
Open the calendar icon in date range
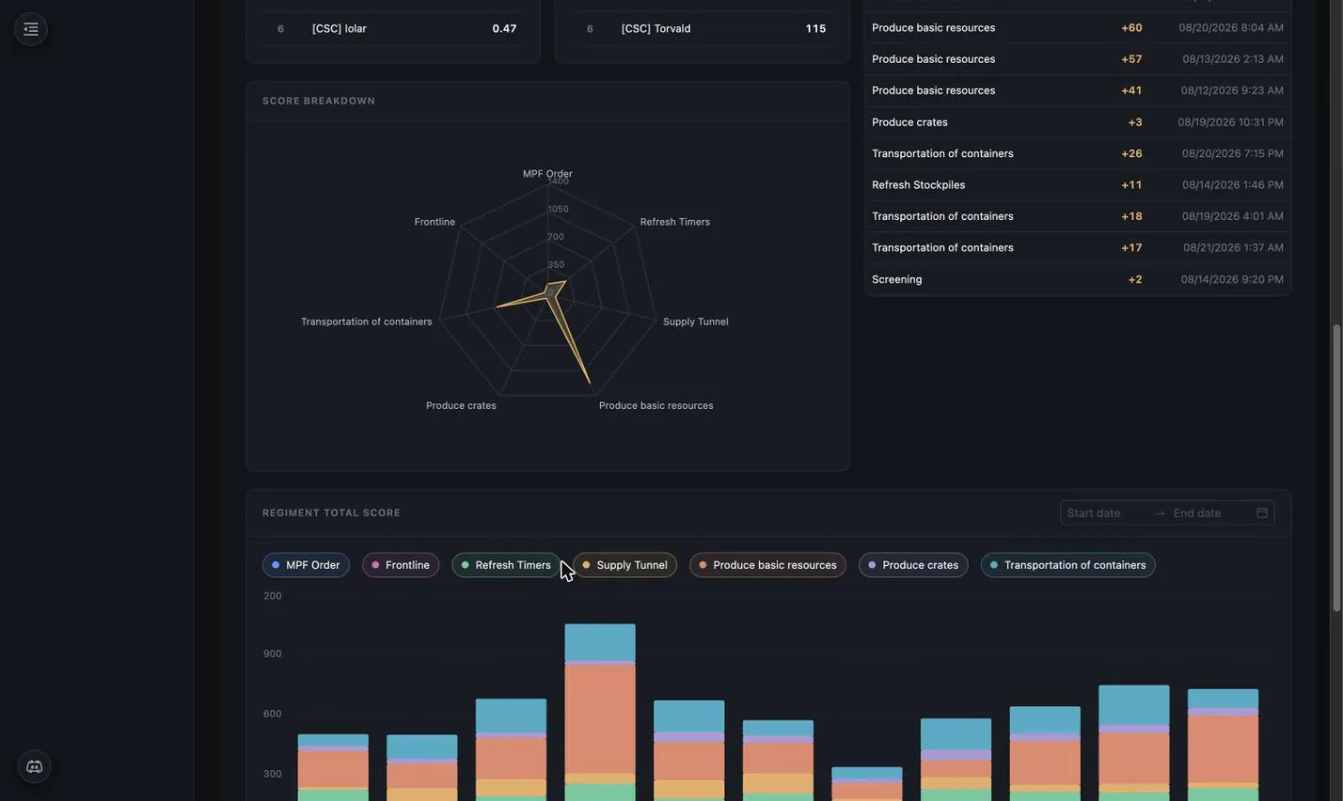(x=1262, y=513)
